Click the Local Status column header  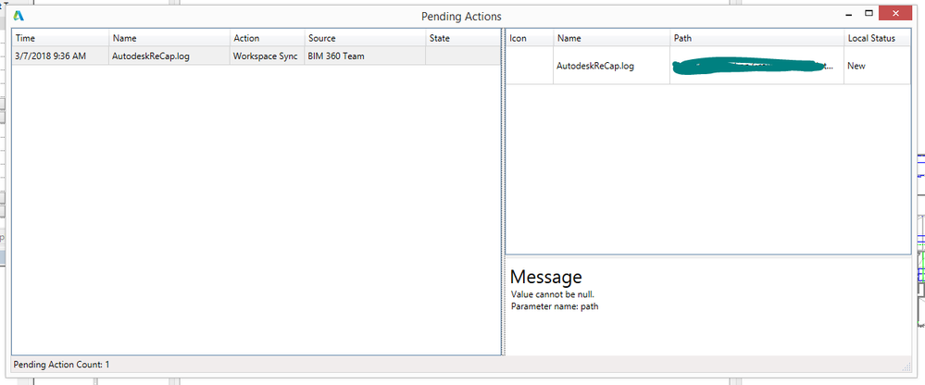[877, 38]
